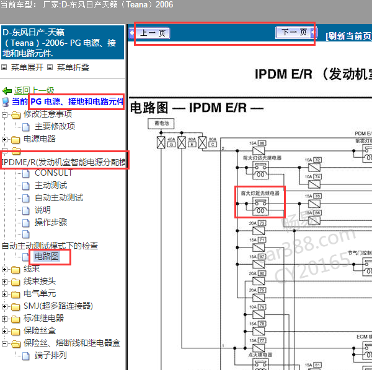Click folder icon for 电源电路
Viewport: 372px width, 370px height.
15,140
